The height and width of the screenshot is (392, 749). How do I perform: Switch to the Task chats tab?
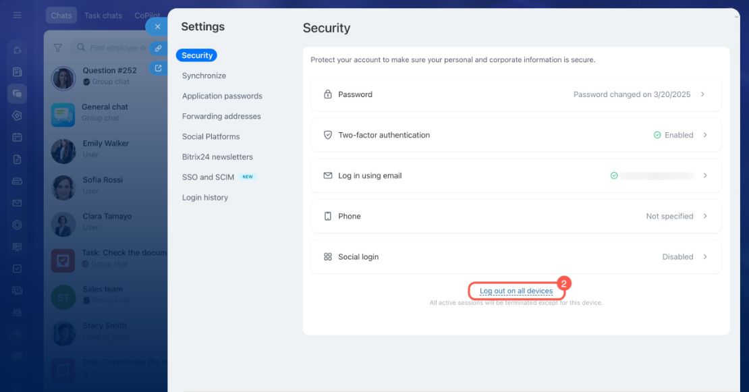point(103,16)
